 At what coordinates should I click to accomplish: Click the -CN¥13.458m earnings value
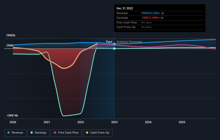tap(150, 18)
